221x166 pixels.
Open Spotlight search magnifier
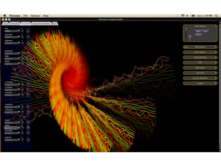click(216, 16)
